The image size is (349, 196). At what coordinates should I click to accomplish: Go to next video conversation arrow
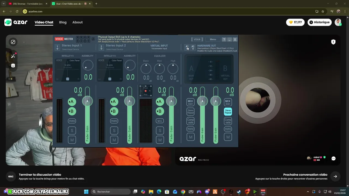335,176
